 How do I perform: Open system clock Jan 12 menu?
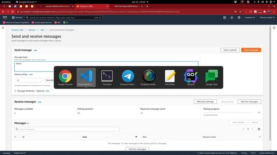pos(138,2)
